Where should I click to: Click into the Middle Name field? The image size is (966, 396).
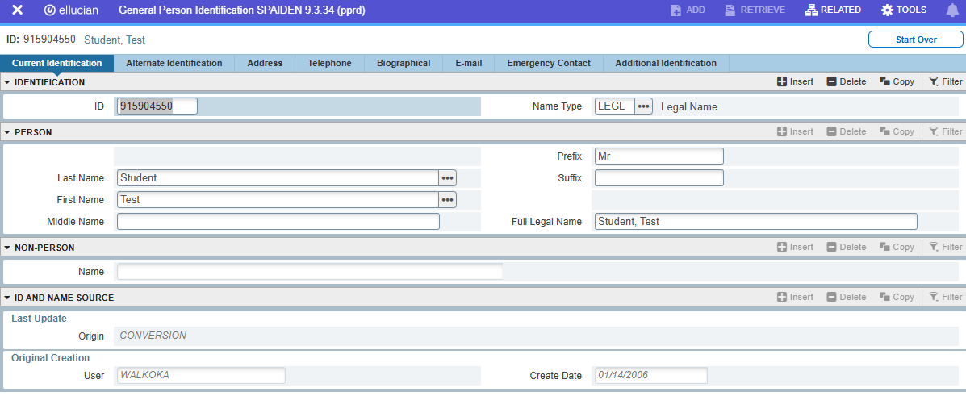tap(278, 222)
